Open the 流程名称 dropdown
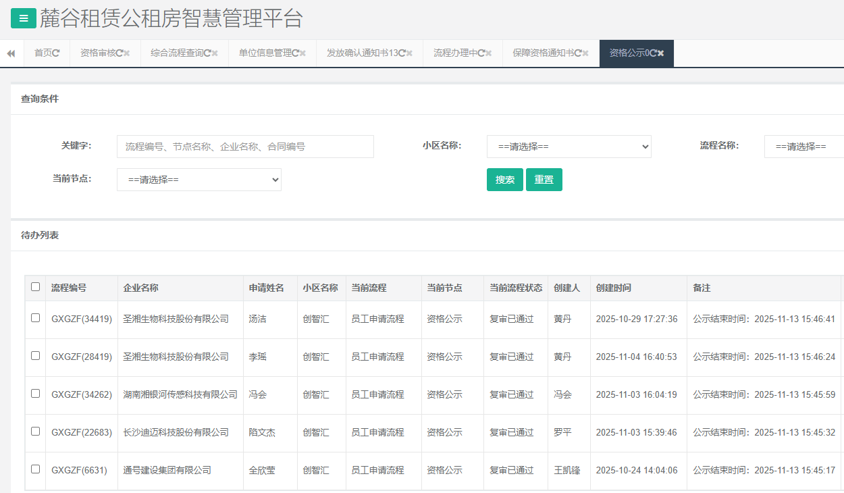Image resolution: width=844 pixels, height=493 pixels. click(803, 147)
